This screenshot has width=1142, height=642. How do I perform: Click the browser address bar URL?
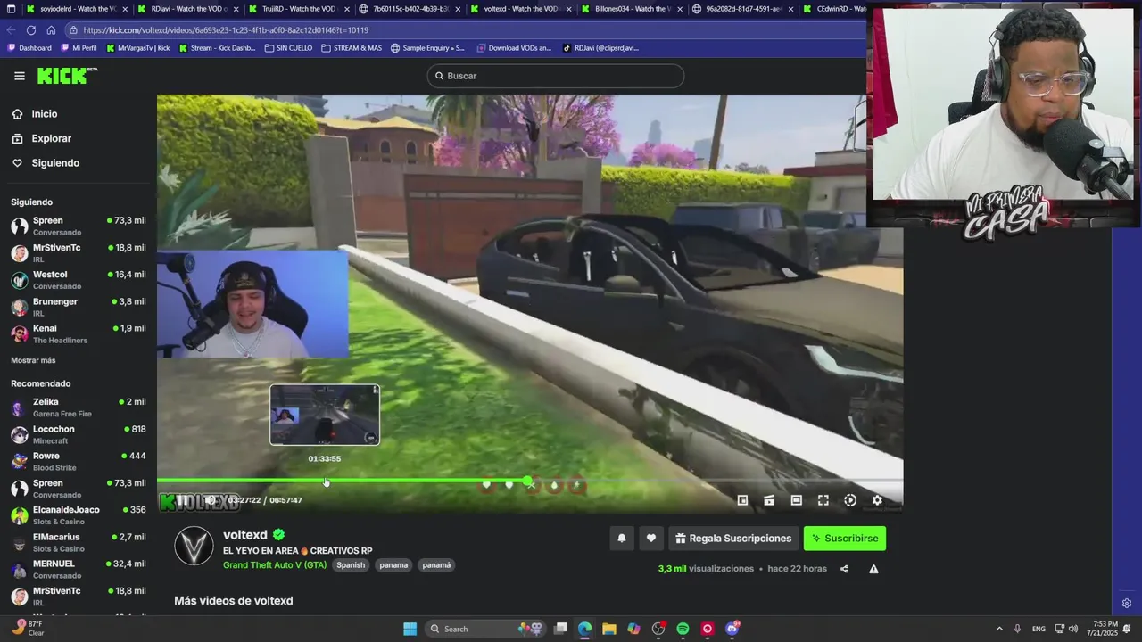(226, 29)
